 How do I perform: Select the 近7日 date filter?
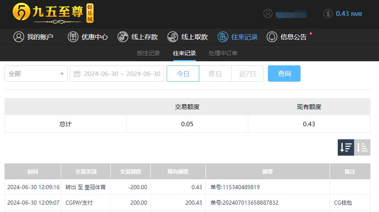[x=247, y=74]
